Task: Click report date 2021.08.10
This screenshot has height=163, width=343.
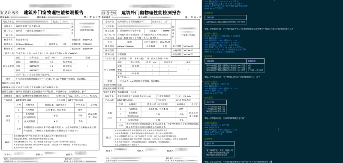Action: (x=88, y=49)
